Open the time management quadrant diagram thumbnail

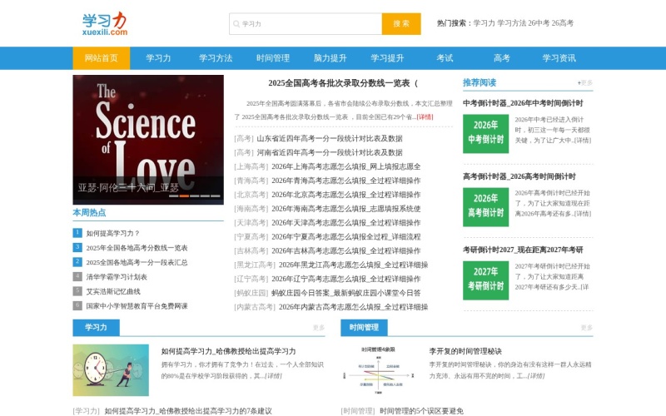tap(379, 369)
